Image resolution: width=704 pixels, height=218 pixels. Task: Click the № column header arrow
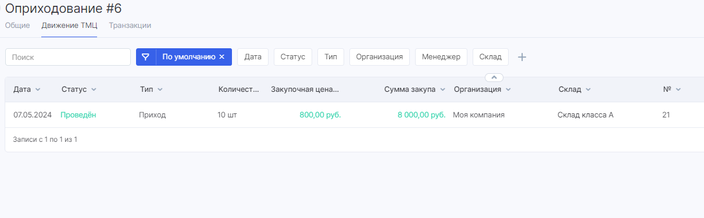[678, 90]
